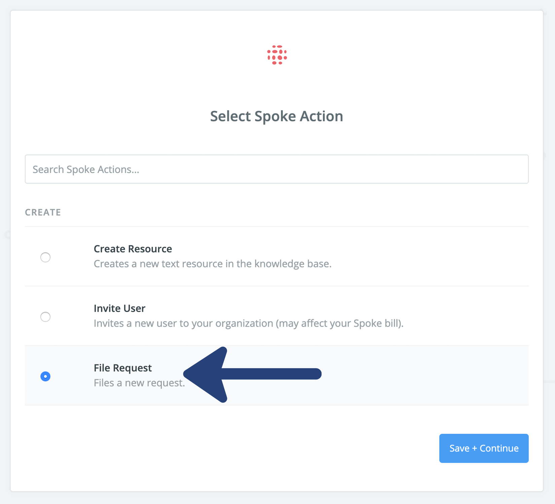Click blank space in highlighted File Request row
Screen dimensions: 555x504
[420, 375]
